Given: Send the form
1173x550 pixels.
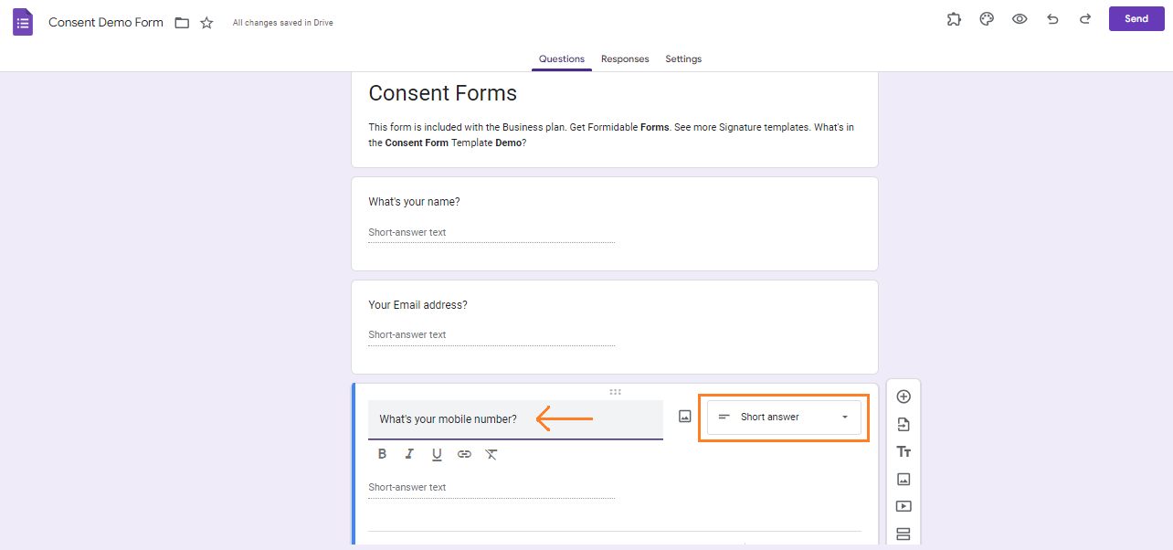Looking at the screenshot, I should [1136, 18].
